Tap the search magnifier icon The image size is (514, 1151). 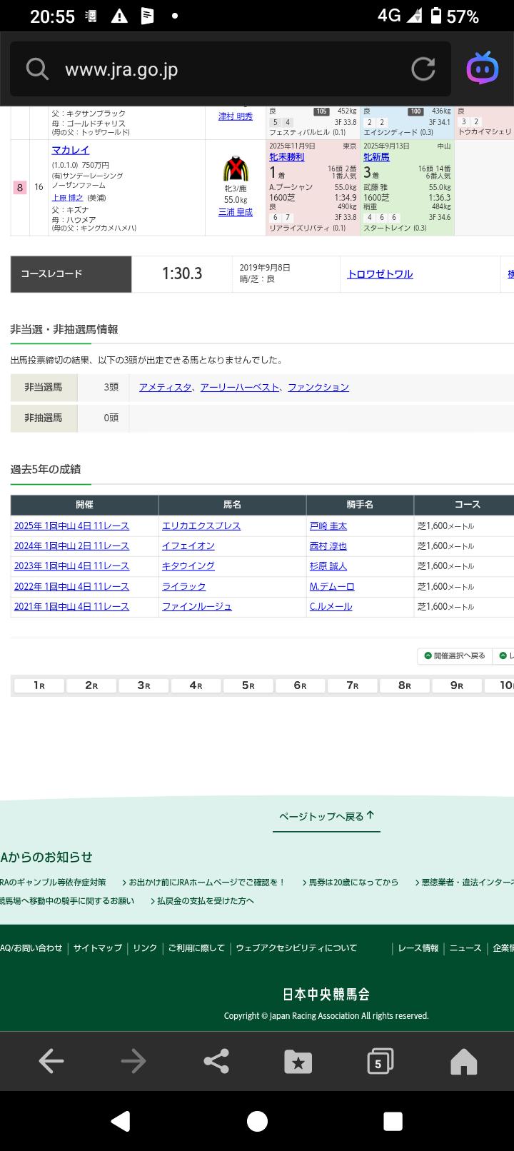(37, 69)
